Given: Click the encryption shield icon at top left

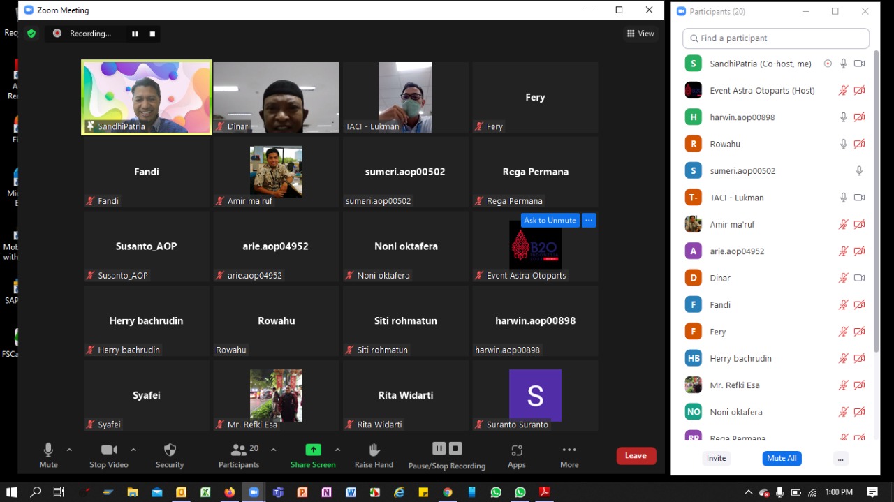Looking at the screenshot, I should [x=31, y=34].
